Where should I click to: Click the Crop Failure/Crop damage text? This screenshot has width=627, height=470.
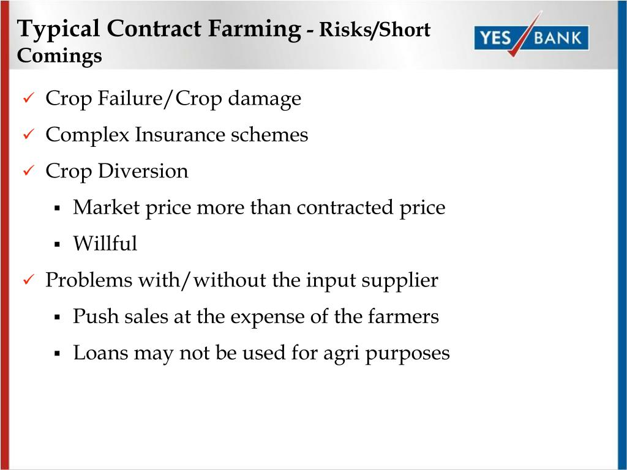[173, 99]
